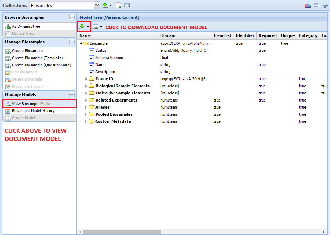The width and height of the screenshot is (330, 235).
Task: Expand the Custom Metadata folder
Action: 86,121
